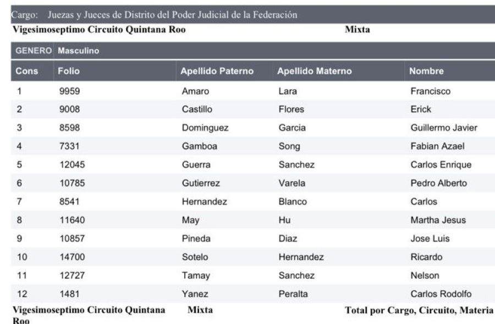
Task: Click the Cargo title bar text
Action: tap(154, 15)
